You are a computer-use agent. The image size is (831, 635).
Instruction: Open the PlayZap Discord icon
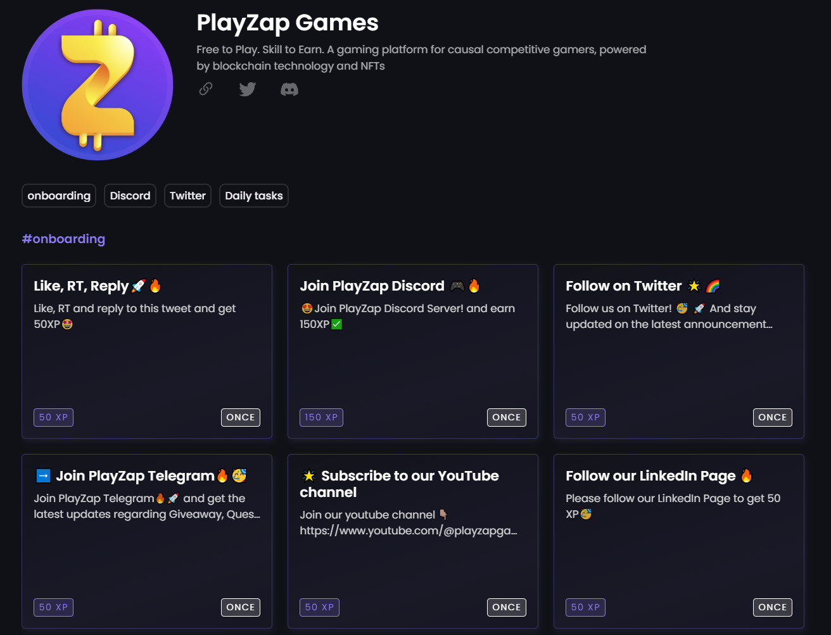coord(289,89)
